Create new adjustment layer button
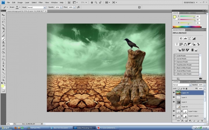This screenshot has width=209, height=130. 190,121
